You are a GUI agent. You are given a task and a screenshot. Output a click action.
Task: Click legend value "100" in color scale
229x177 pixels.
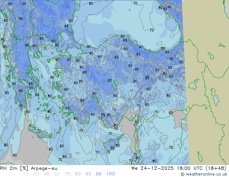coord(111,174)
